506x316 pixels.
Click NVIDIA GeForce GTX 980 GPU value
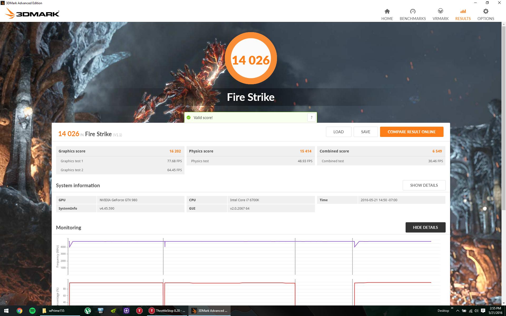point(118,200)
